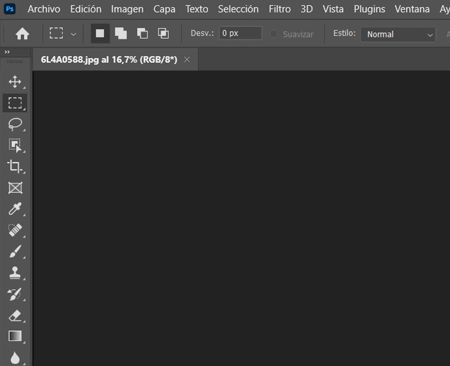Select the Frame tool
This screenshot has height=366, width=450.
click(15, 188)
